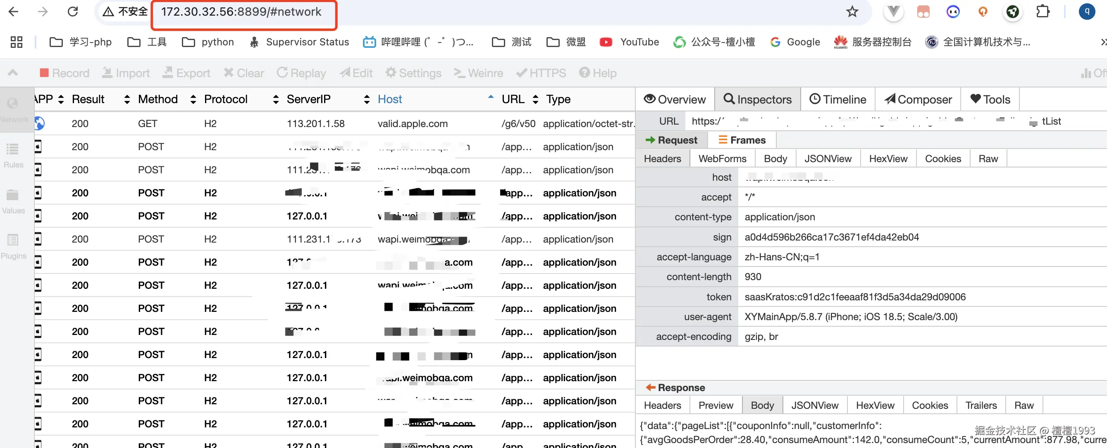This screenshot has height=448, width=1107.
Task: Open the request JSONView tab
Action: pyautogui.click(x=827, y=159)
